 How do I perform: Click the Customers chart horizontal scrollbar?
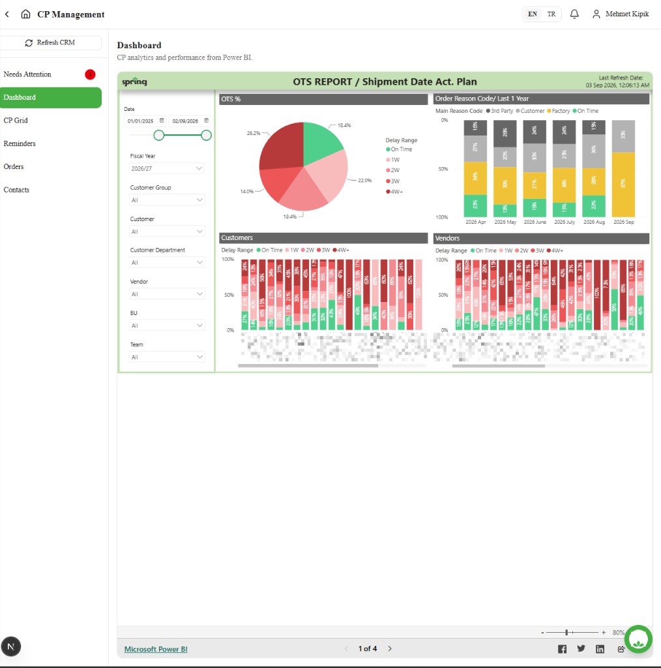tap(308, 365)
